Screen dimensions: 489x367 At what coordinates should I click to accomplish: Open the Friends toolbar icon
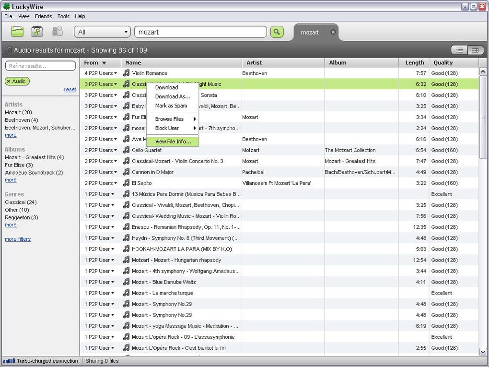(58, 31)
